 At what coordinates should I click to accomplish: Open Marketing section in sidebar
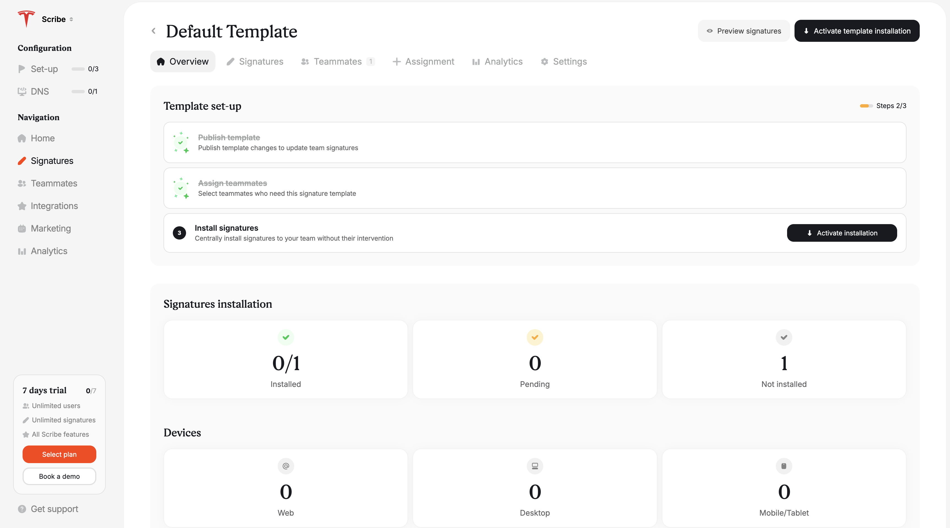coord(51,229)
